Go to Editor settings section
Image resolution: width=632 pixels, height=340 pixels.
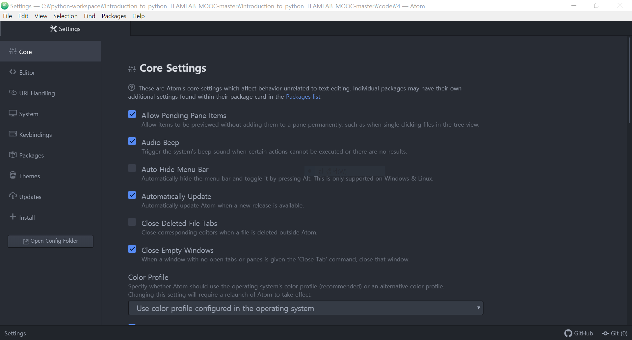50,72
